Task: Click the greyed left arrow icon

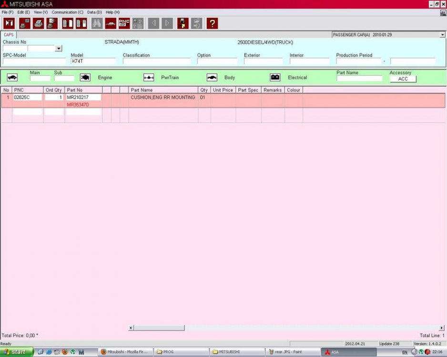Action: [x=153, y=23]
